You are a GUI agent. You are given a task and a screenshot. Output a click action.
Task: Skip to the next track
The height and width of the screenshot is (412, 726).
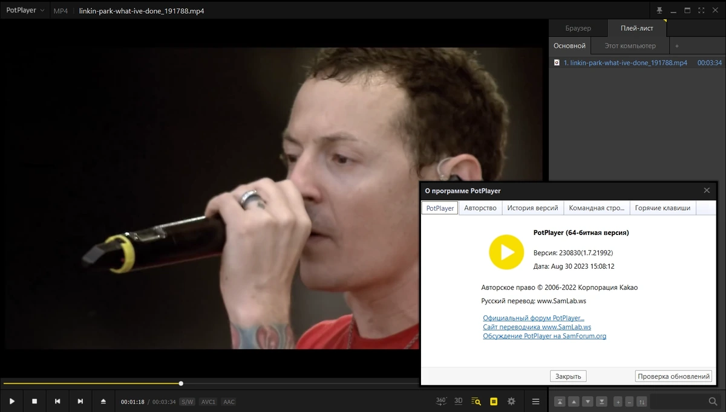(x=80, y=401)
